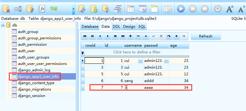246x111 pixels.
Task: Click the close database icon with red X
Action: (6, 9)
